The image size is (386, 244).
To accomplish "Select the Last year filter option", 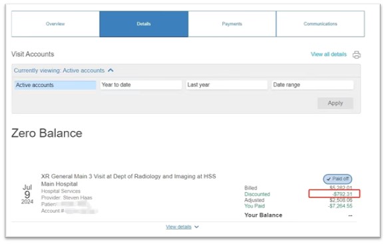I will (x=226, y=85).
